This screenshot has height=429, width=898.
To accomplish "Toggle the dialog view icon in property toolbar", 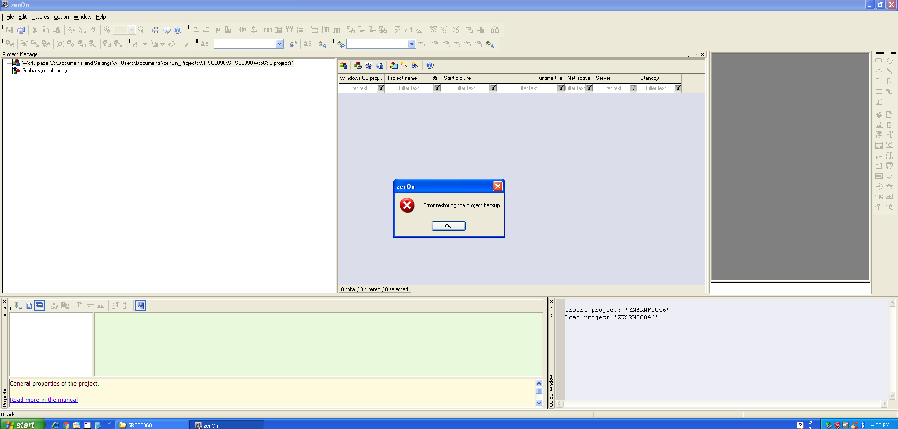I will [x=40, y=306].
